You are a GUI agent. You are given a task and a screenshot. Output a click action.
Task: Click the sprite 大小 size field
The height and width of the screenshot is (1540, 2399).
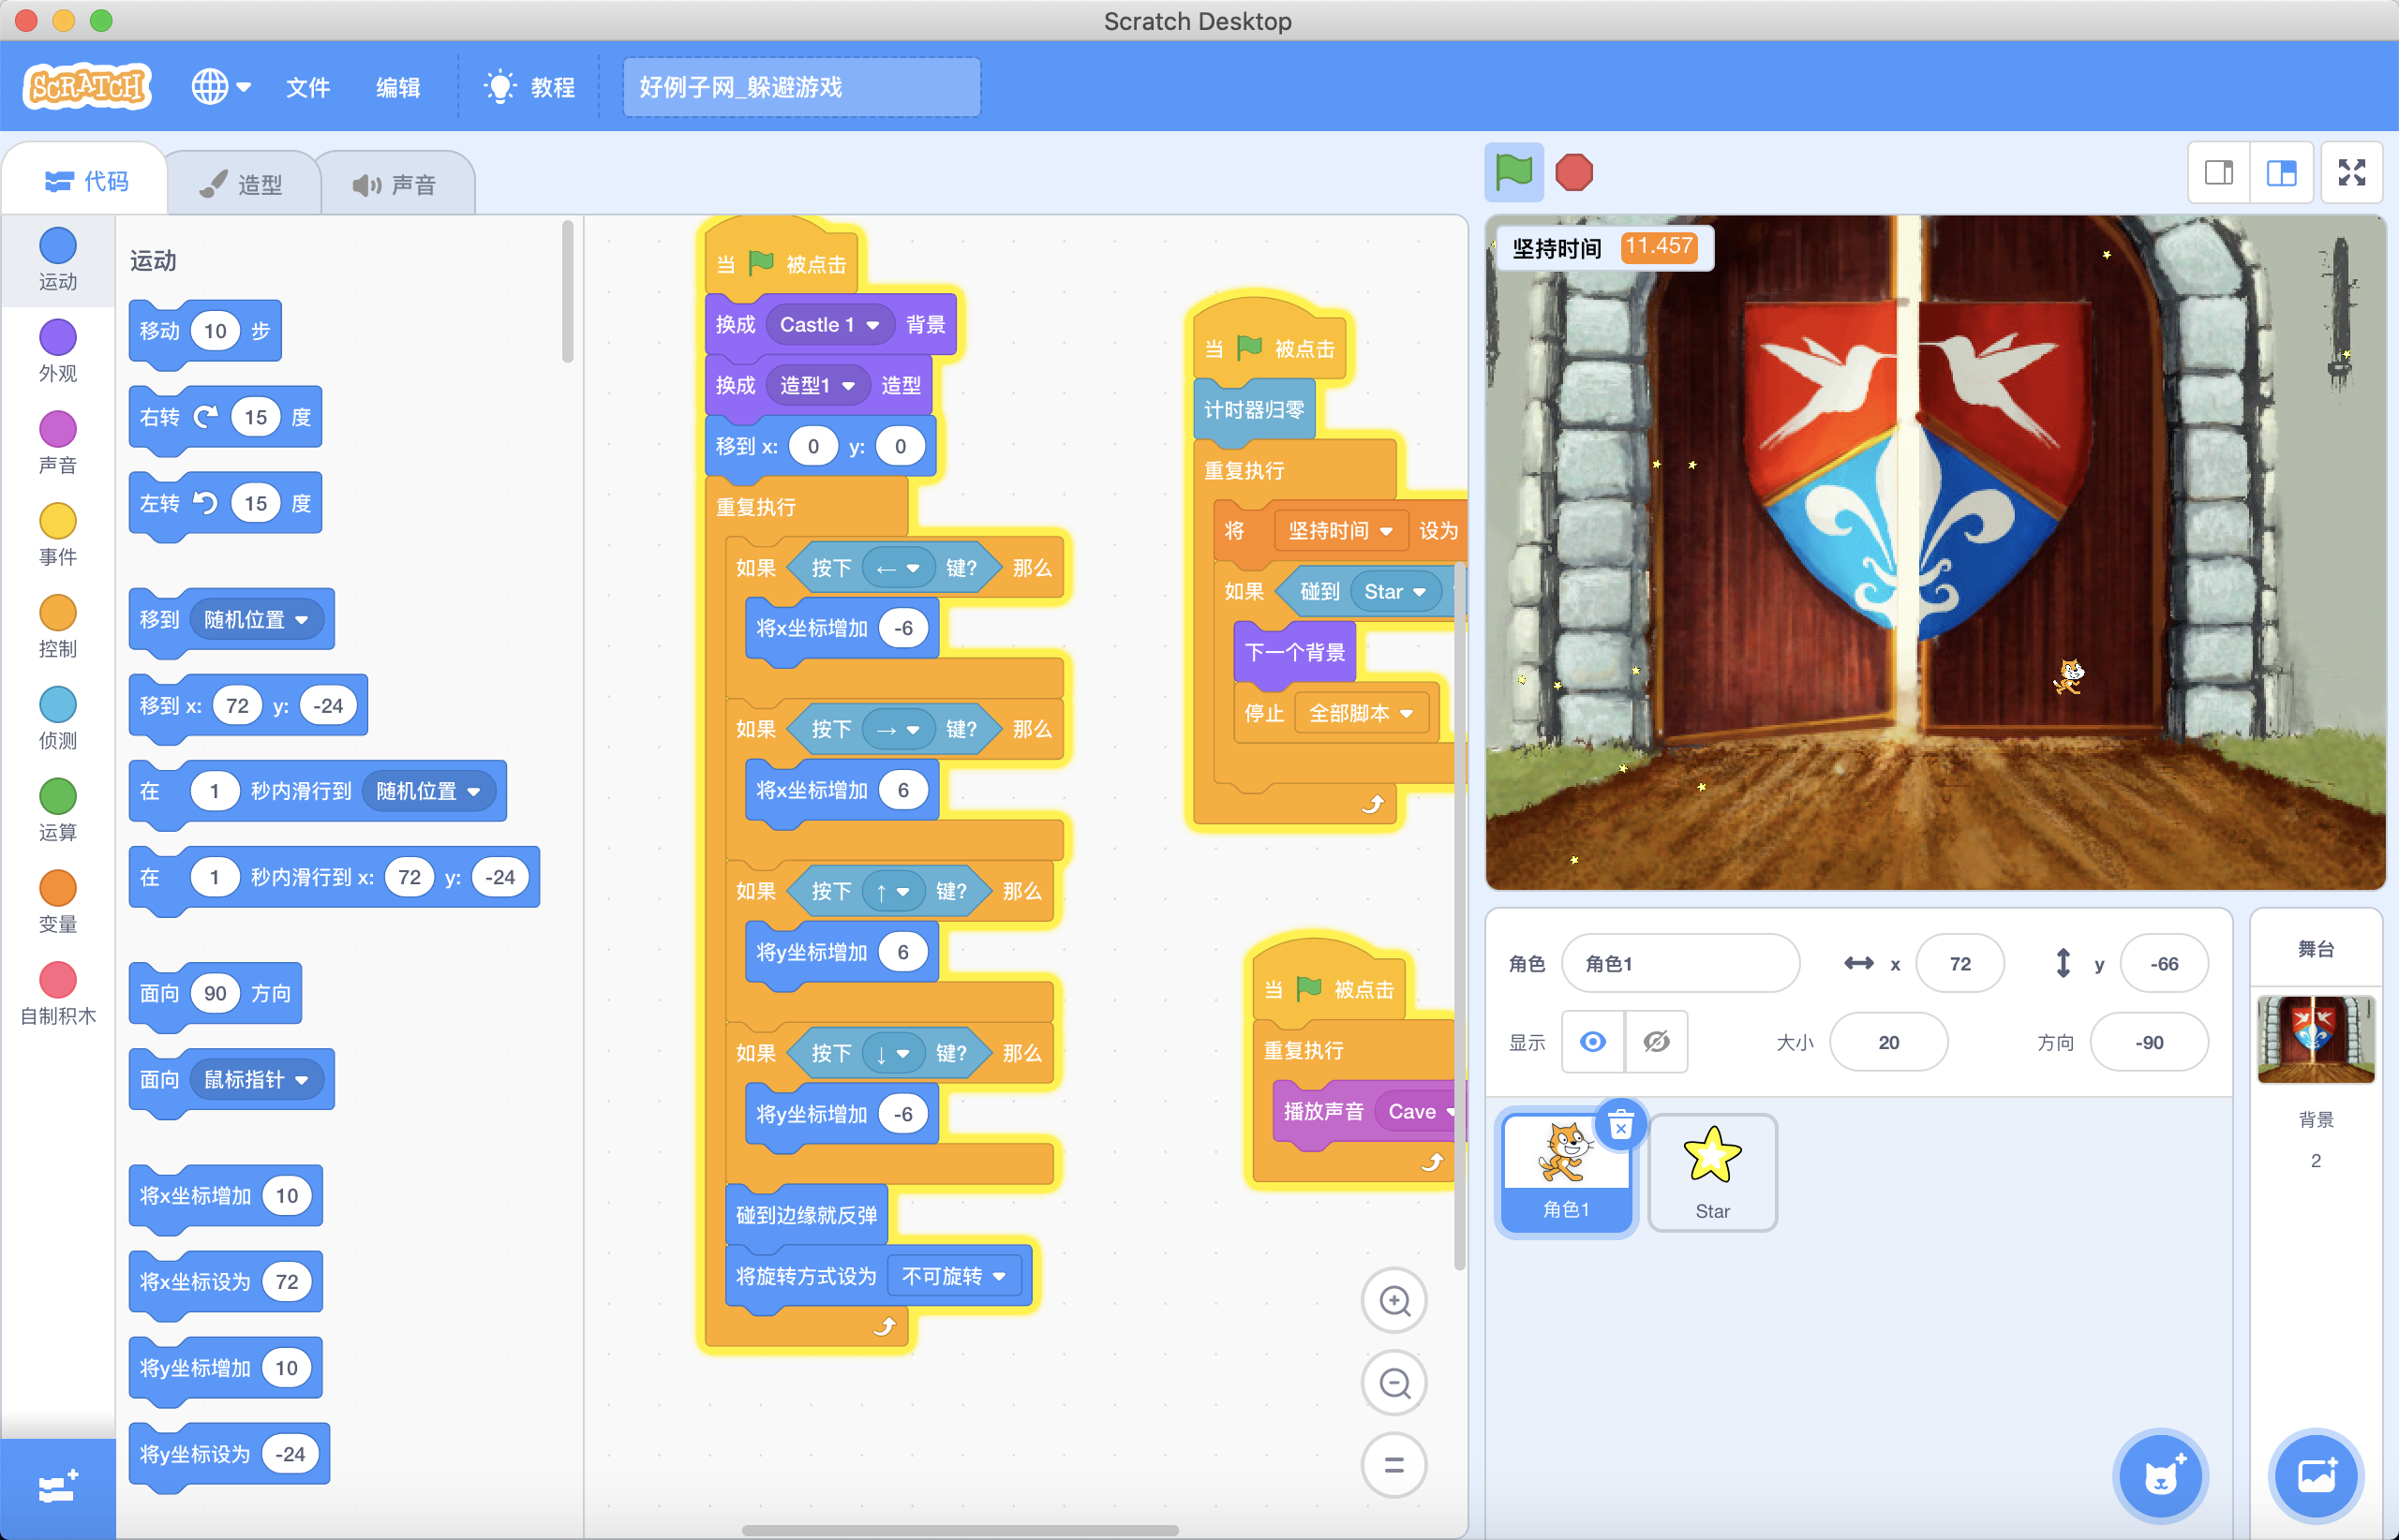(x=1887, y=1043)
